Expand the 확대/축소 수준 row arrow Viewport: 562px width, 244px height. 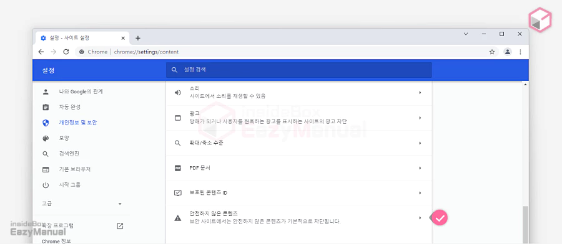tap(420, 143)
